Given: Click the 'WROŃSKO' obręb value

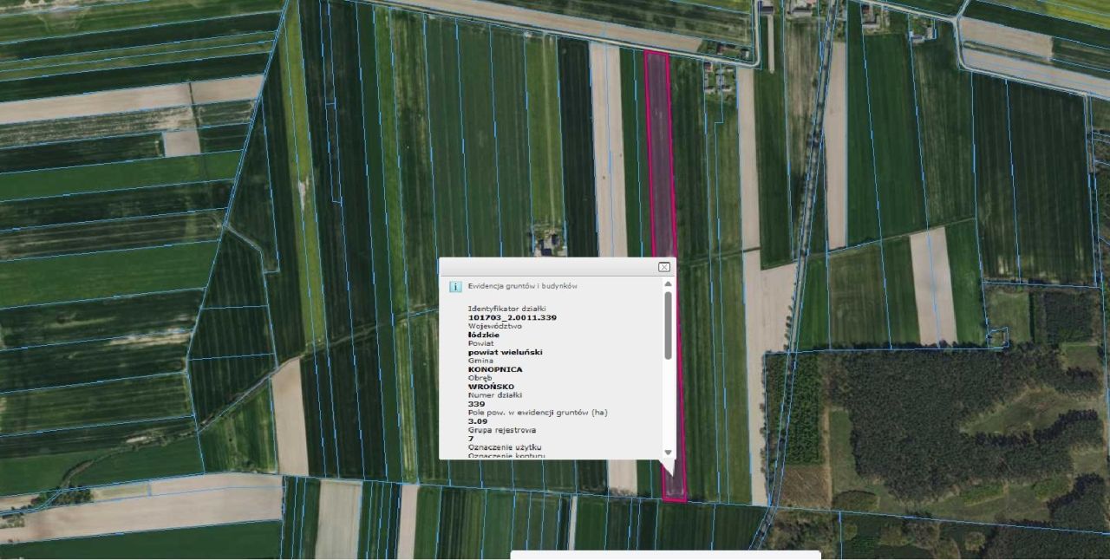Looking at the screenshot, I should coord(491,387).
